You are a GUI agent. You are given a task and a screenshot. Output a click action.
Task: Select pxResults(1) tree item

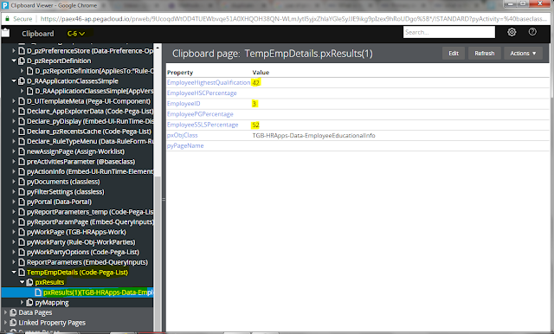(x=98, y=292)
